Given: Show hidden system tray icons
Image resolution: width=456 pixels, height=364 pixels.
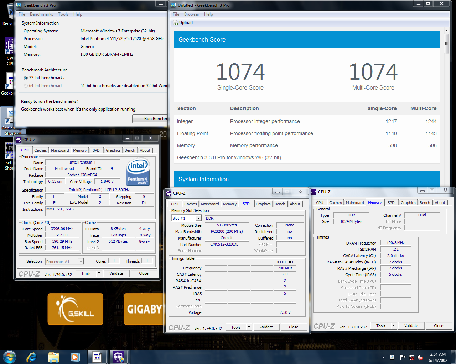Looking at the screenshot, I should click(x=383, y=357).
